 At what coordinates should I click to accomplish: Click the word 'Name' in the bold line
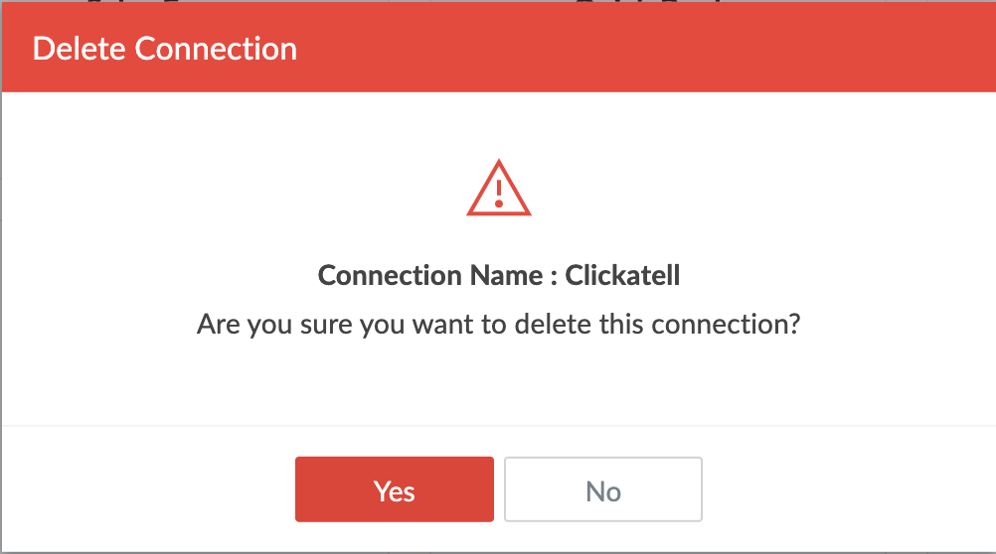click(x=506, y=275)
